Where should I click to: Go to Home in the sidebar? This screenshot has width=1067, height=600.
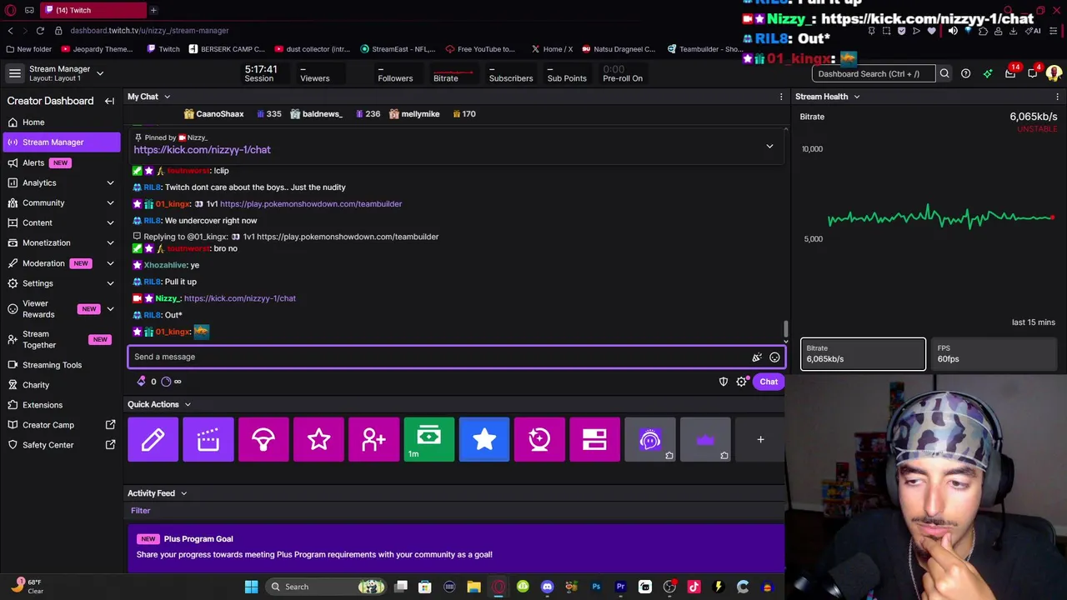[x=62, y=122]
